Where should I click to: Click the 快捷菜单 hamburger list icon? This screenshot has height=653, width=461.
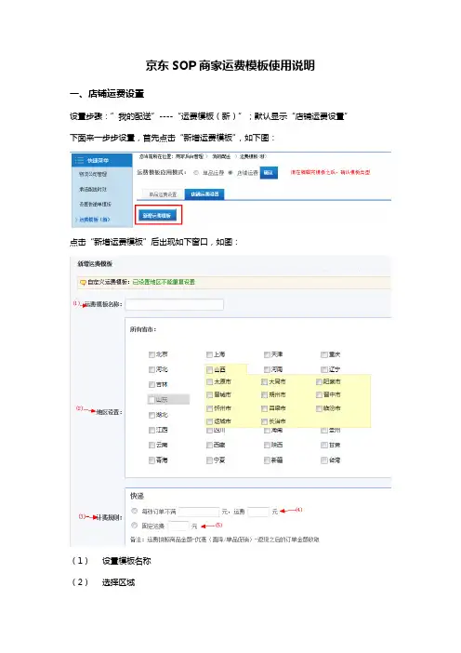(x=80, y=160)
